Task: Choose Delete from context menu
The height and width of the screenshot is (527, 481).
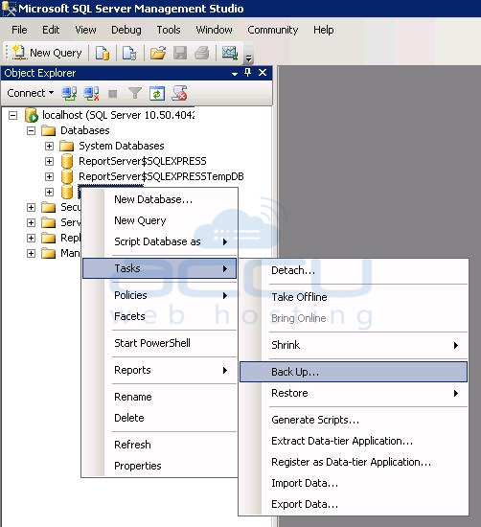Action: (x=160, y=418)
